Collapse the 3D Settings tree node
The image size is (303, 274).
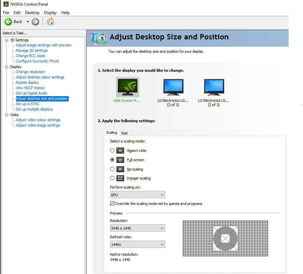pyautogui.click(x=7, y=40)
